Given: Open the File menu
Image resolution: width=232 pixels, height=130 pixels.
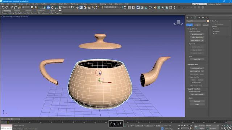Looking at the screenshot, I should point(3,4).
